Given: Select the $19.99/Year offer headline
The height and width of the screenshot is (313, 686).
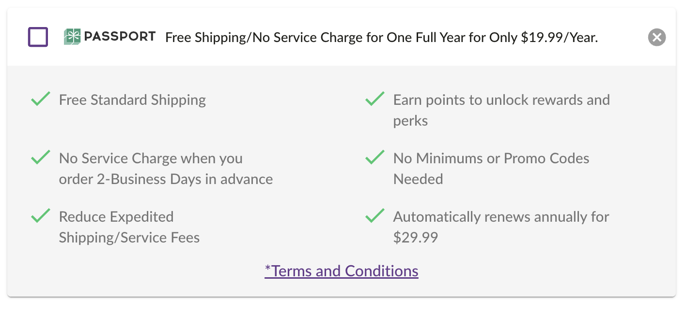Looking at the screenshot, I should pyautogui.click(x=382, y=37).
